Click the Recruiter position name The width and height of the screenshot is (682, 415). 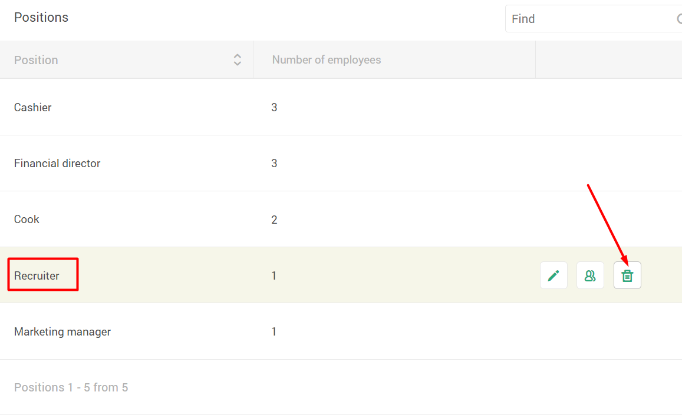click(37, 275)
